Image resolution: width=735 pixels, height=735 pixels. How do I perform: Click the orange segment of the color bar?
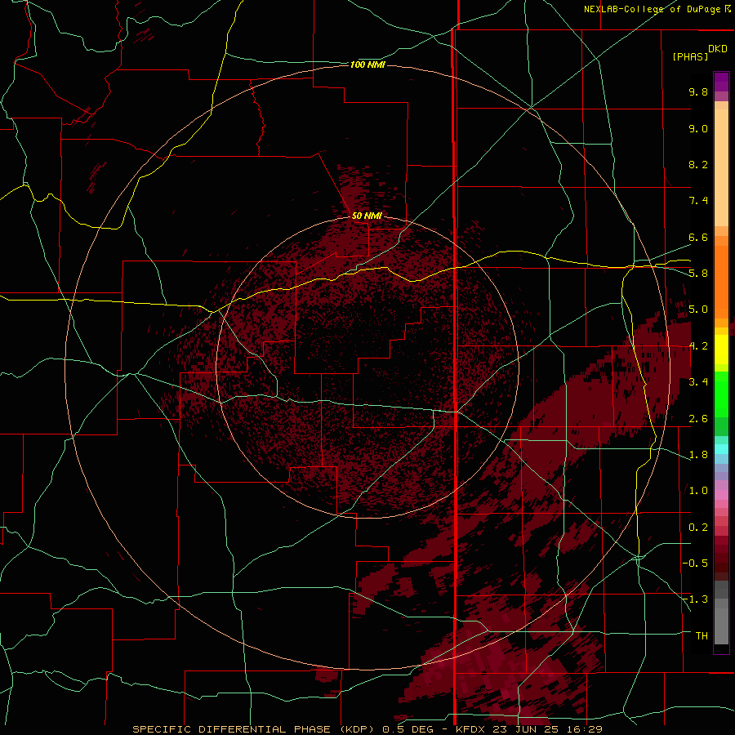[721, 283]
